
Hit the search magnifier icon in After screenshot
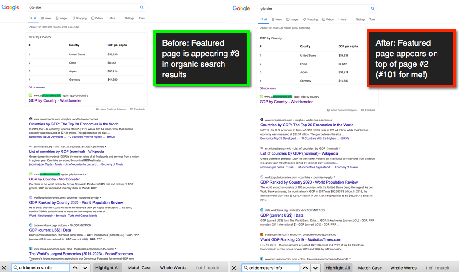[x=373, y=9]
